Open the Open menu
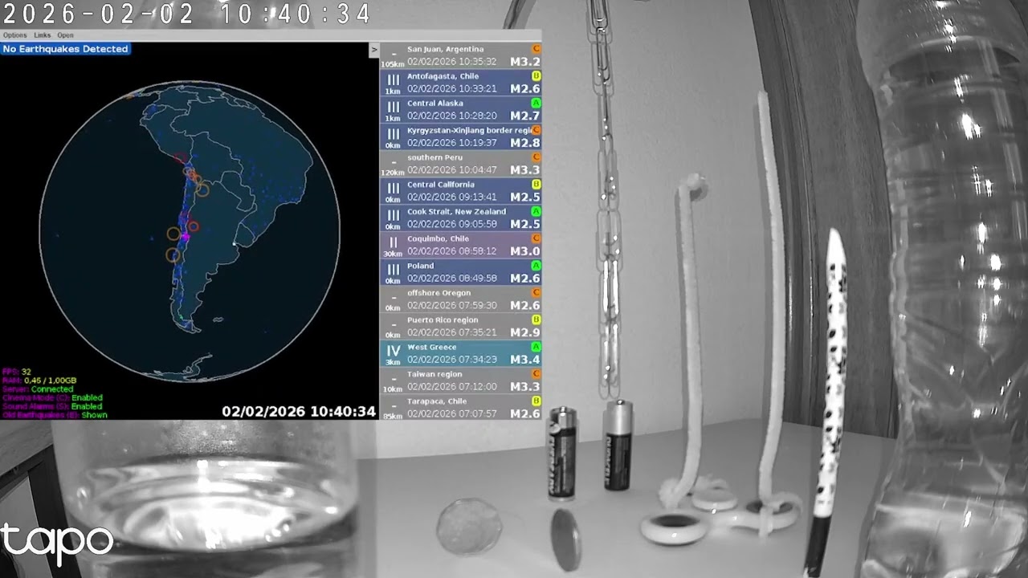Screen dimensions: 1028x578 coord(66,35)
